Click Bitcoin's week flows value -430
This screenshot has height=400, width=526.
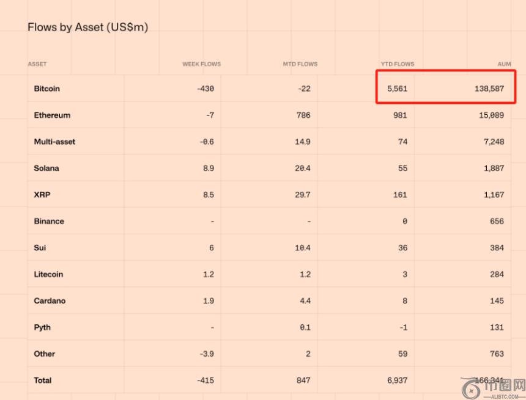tap(206, 89)
